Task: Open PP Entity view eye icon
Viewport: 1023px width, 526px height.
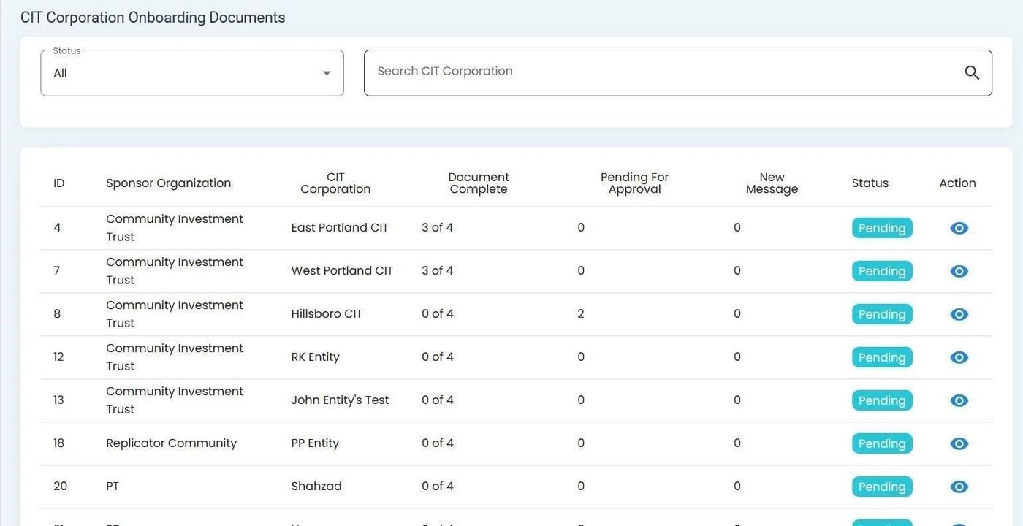Action: pyautogui.click(x=959, y=443)
